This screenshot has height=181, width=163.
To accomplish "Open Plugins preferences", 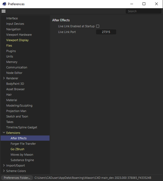I will tap(11, 51).
